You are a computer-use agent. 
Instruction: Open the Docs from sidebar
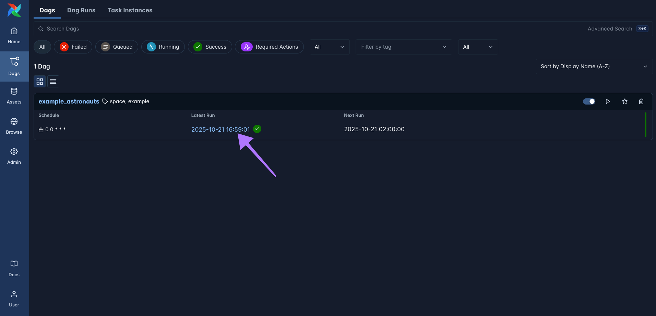(x=14, y=268)
